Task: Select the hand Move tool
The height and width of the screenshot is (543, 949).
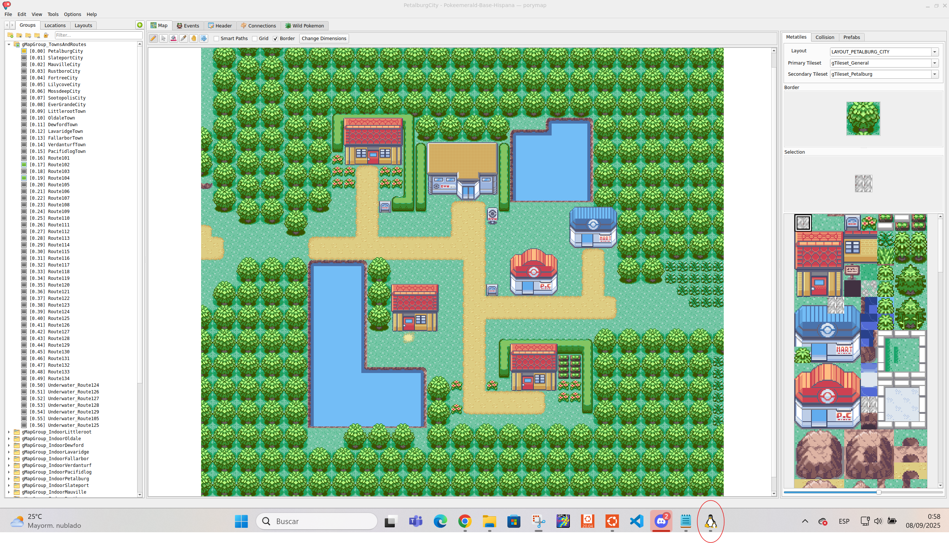Action: point(193,38)
